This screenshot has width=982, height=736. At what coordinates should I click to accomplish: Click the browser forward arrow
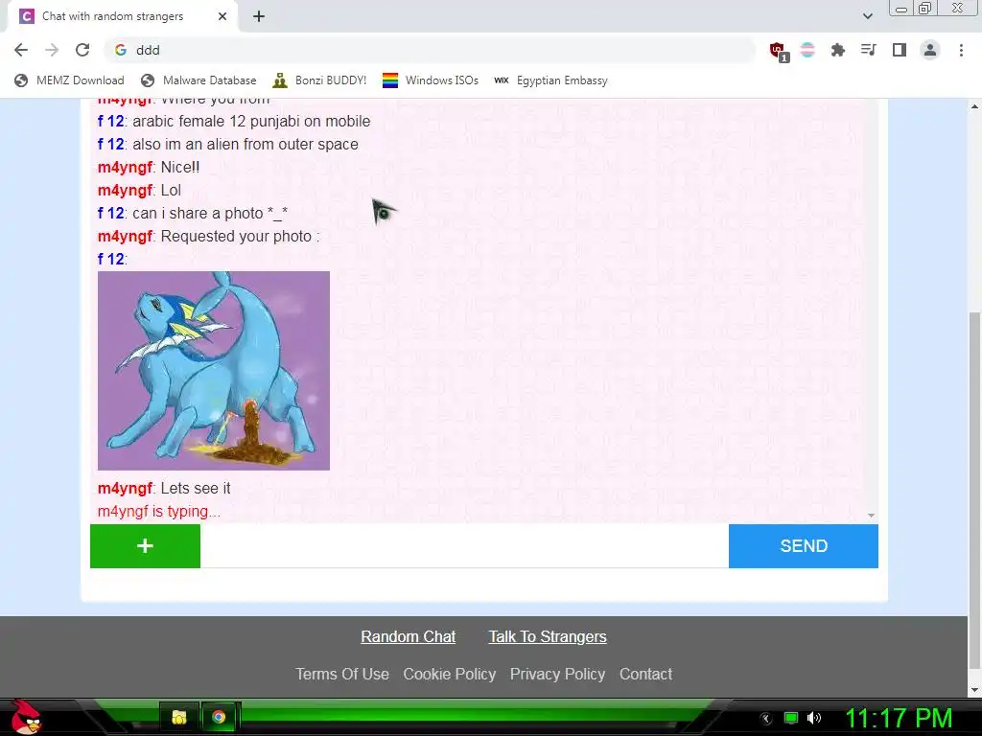(52, 50)
